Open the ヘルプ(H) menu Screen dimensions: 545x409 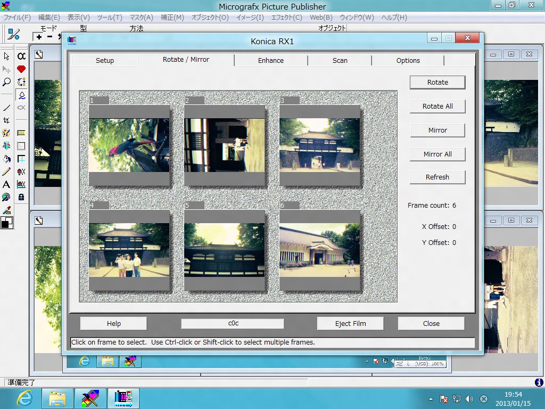[x=394, y=18]
